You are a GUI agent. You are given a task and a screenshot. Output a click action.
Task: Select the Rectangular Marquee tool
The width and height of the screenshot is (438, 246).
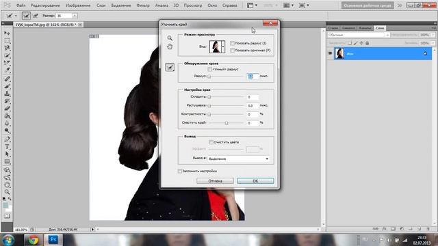click(x=7, y=41)
